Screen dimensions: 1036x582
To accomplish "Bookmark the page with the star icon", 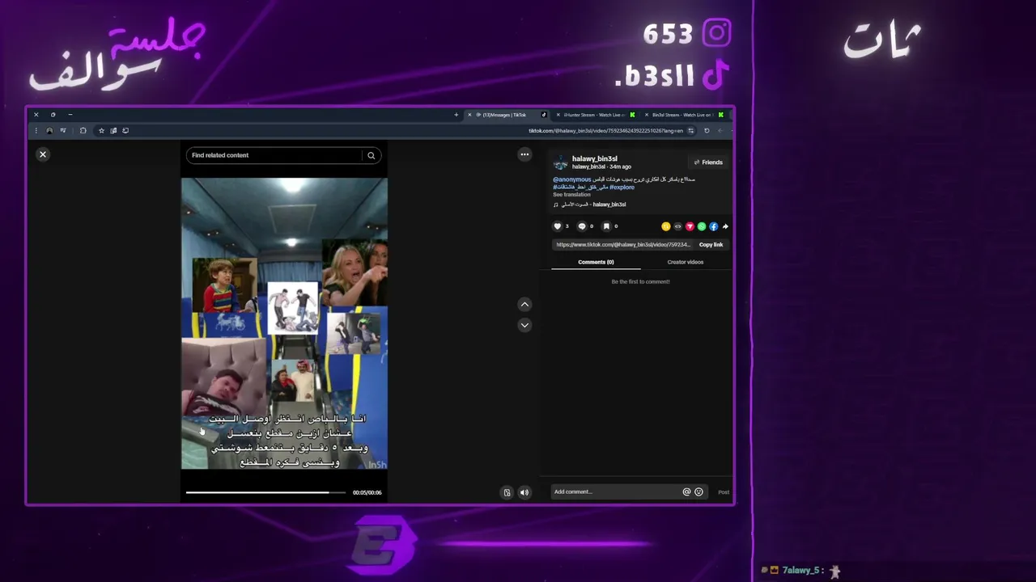I will pyautogui.click(x=101, y=130).
